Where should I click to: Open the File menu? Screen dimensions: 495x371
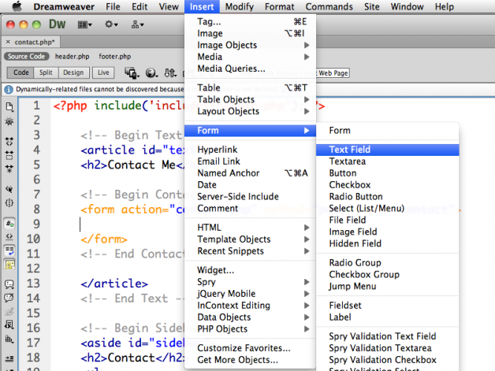click(113, 6)
